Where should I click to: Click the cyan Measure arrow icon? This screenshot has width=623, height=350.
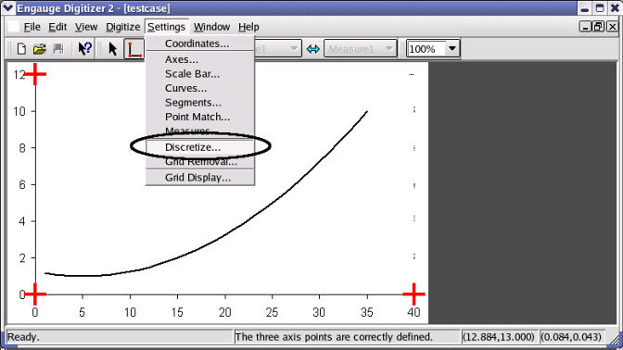[313, 49]
